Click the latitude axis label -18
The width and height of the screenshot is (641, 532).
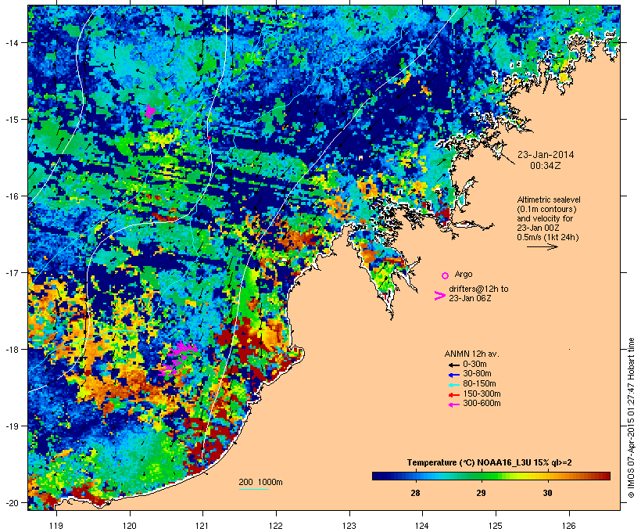tap(11, 349)
